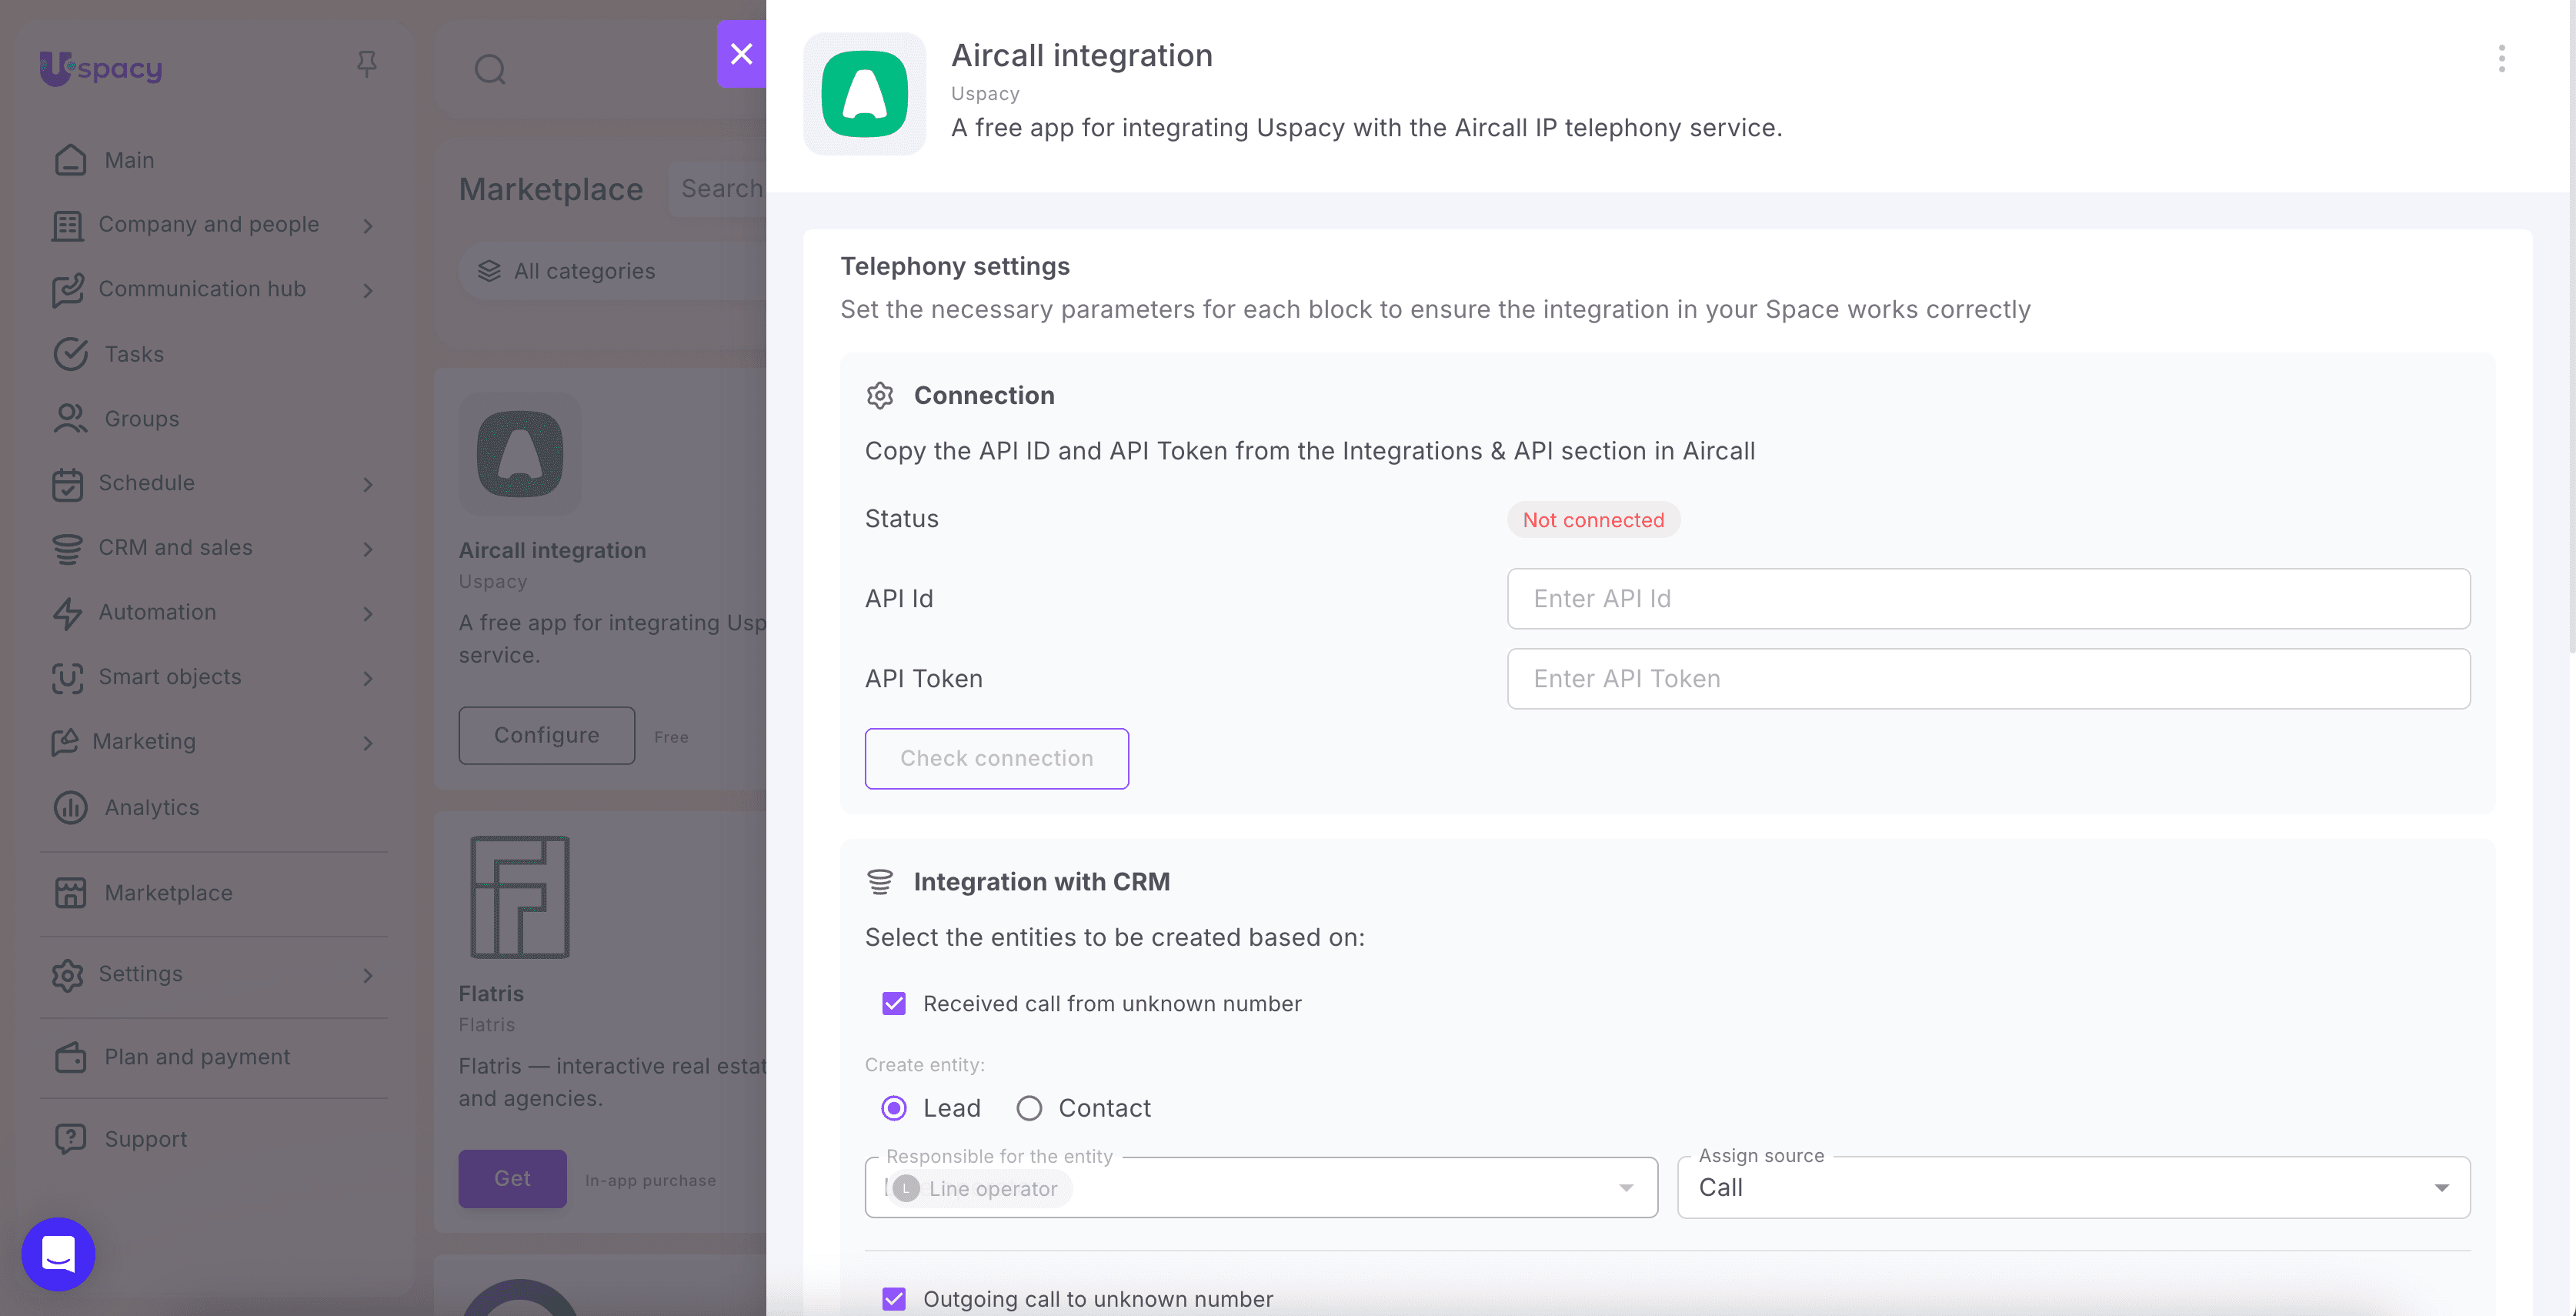The height and width of the screenshot is (1316, 2576).
Task: Open the Flatris card title
Action: click(x=491, y=993)
